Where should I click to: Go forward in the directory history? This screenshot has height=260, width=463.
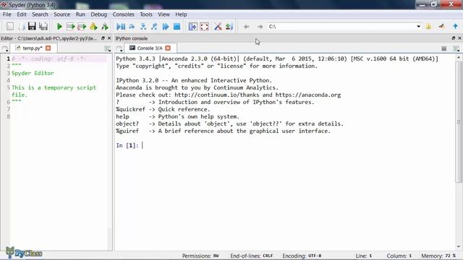(260, 27)
